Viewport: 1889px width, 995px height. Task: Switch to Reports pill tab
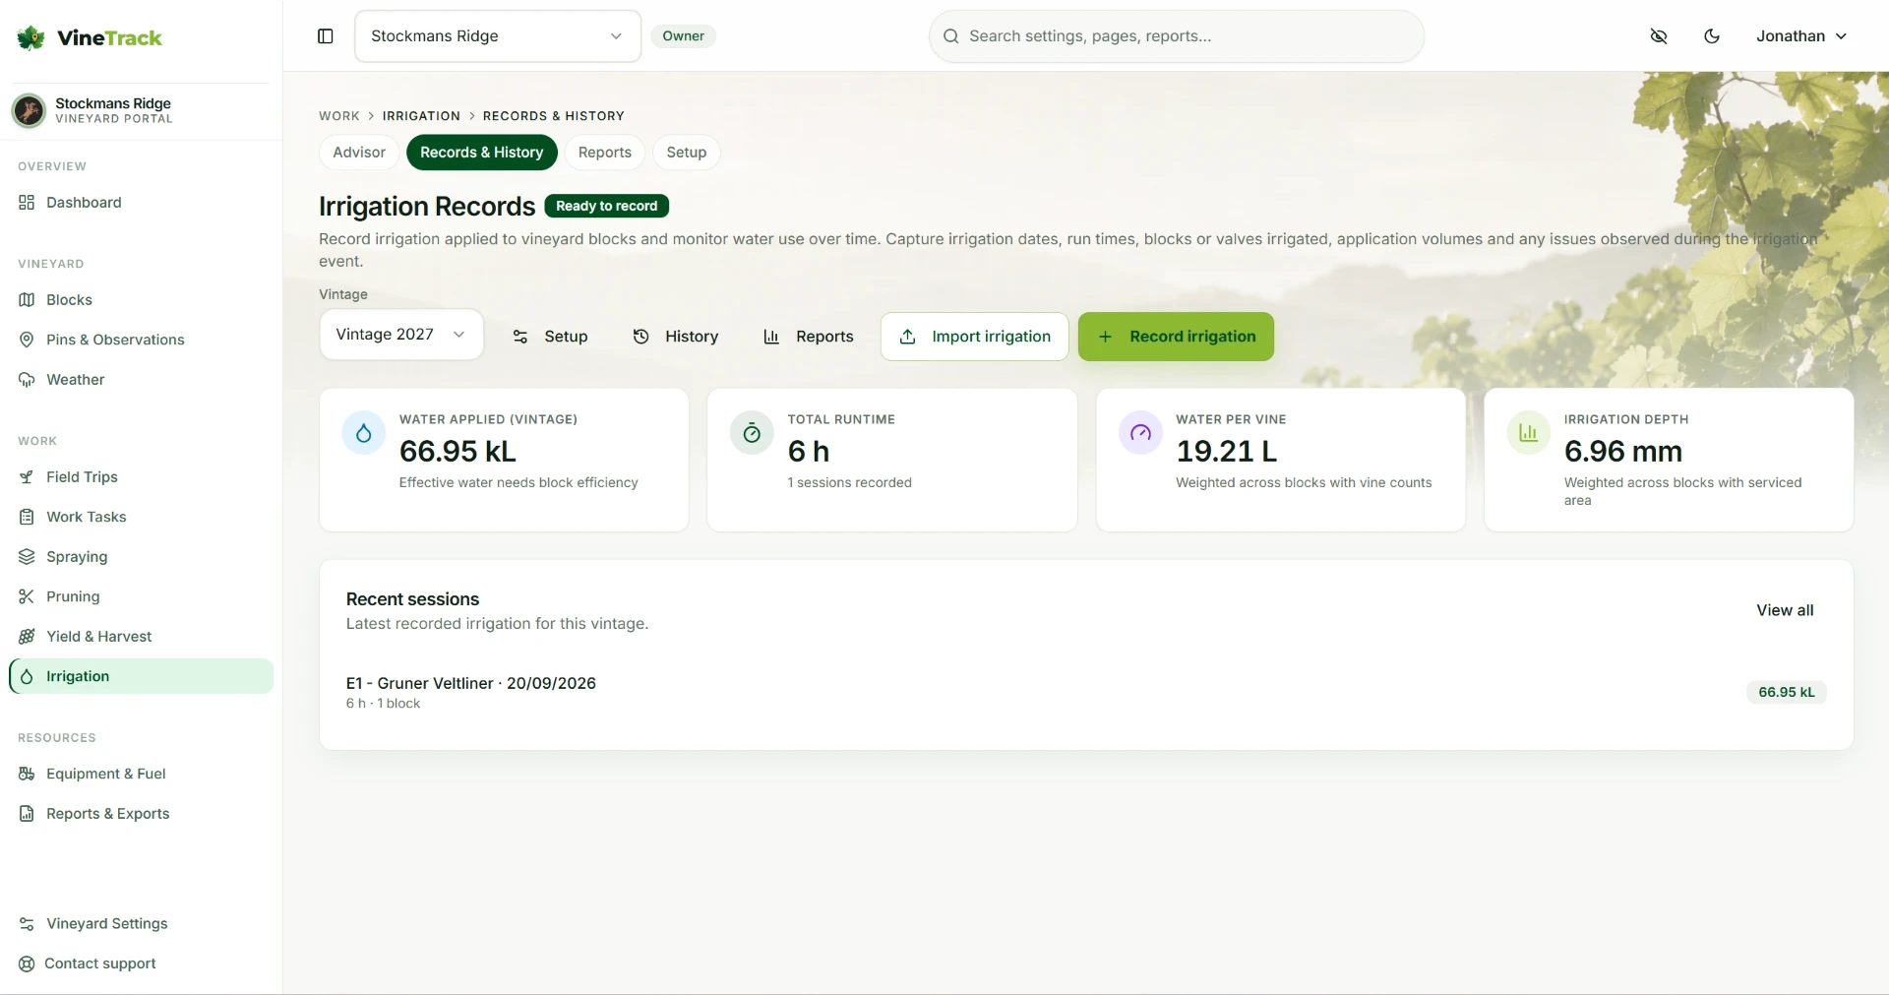pos(605,153)
